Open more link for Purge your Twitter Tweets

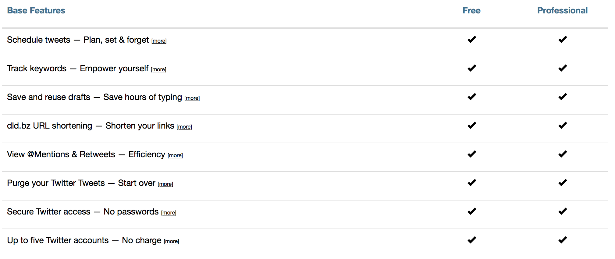pyautogui.click(x=165, y=184)
